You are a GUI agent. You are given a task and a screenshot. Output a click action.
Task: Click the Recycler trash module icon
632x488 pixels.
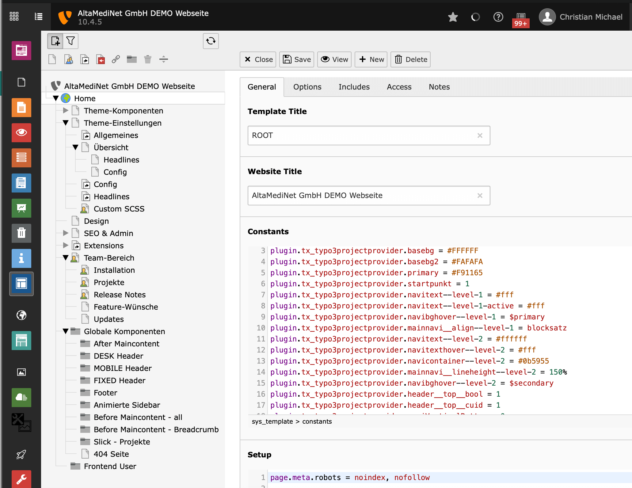21,233
